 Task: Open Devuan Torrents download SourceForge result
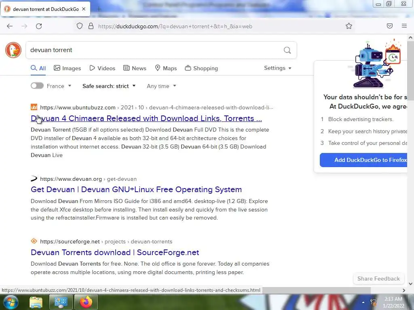click(115, 252)
